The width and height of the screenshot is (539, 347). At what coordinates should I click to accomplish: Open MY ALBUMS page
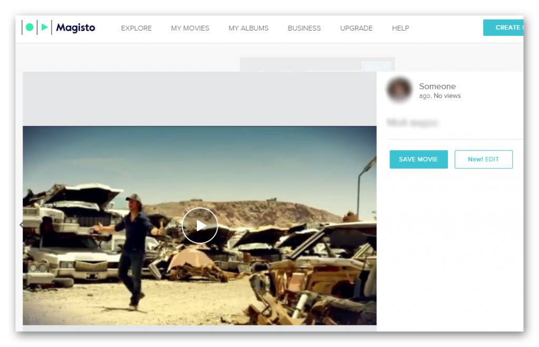(x=248, y=28)
